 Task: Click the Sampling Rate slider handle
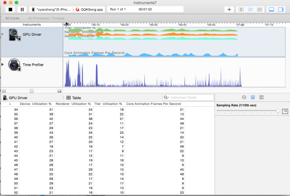click(278, 111)
